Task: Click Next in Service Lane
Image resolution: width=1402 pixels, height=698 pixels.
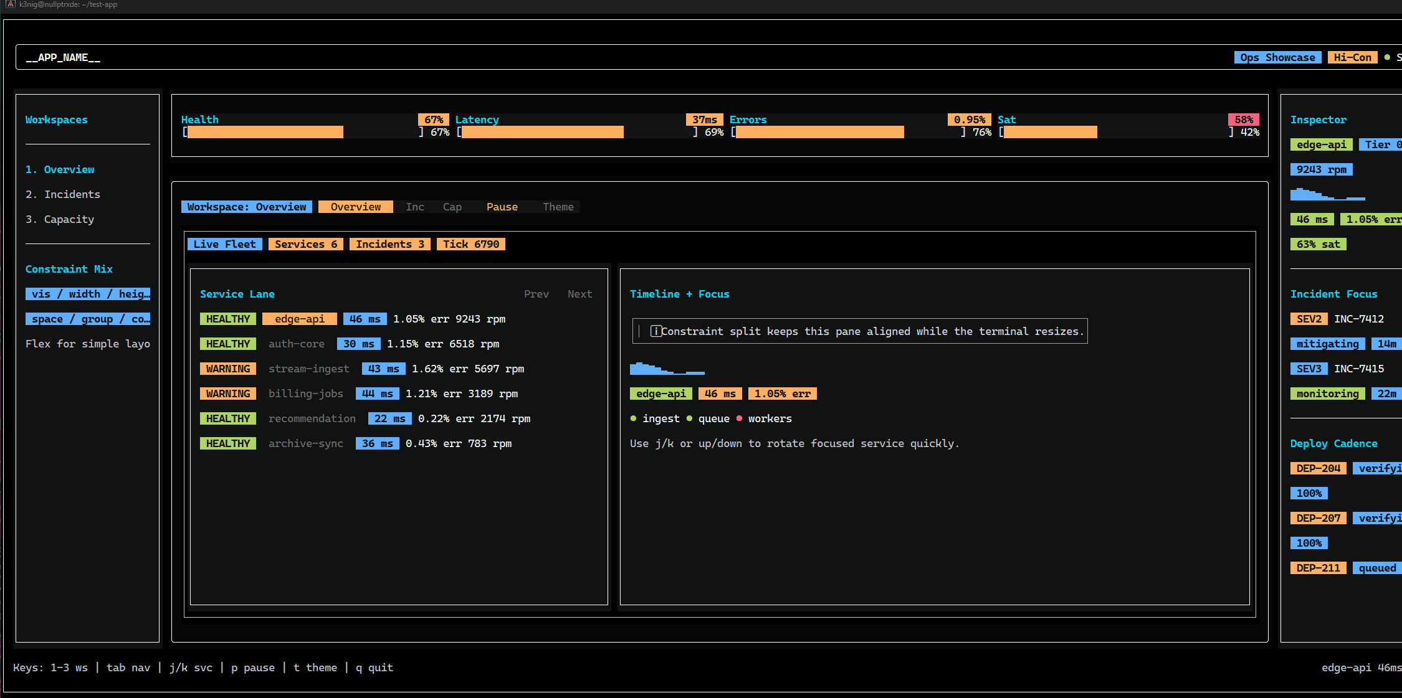Action: [579, 294]
